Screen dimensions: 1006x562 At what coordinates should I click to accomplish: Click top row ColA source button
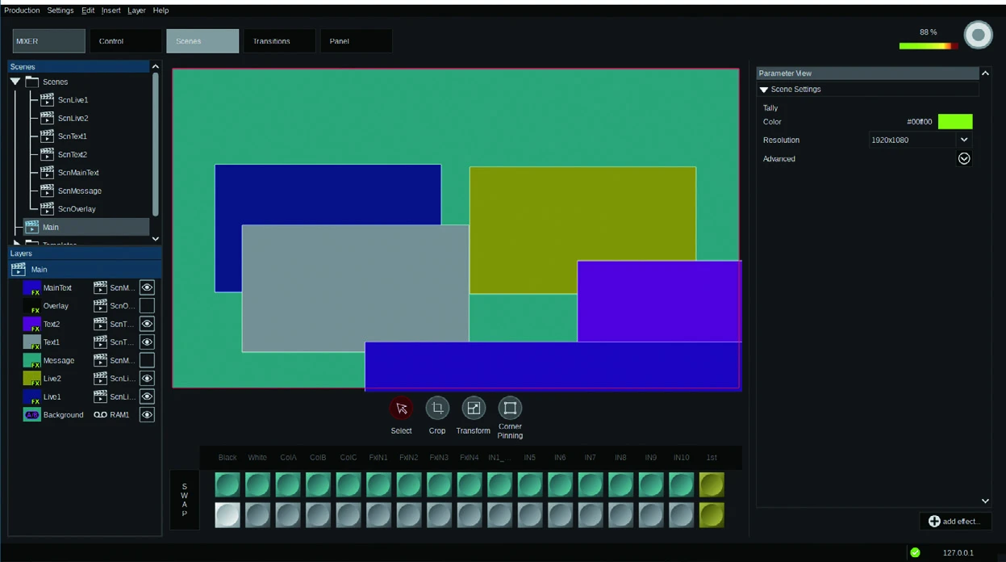288,484
